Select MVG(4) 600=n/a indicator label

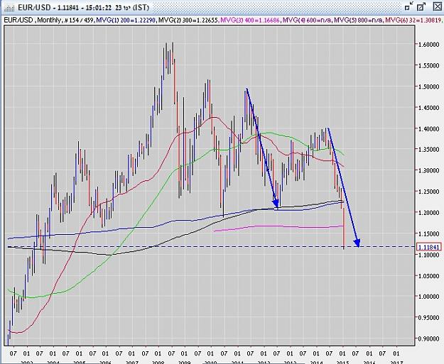click(307, 20)
